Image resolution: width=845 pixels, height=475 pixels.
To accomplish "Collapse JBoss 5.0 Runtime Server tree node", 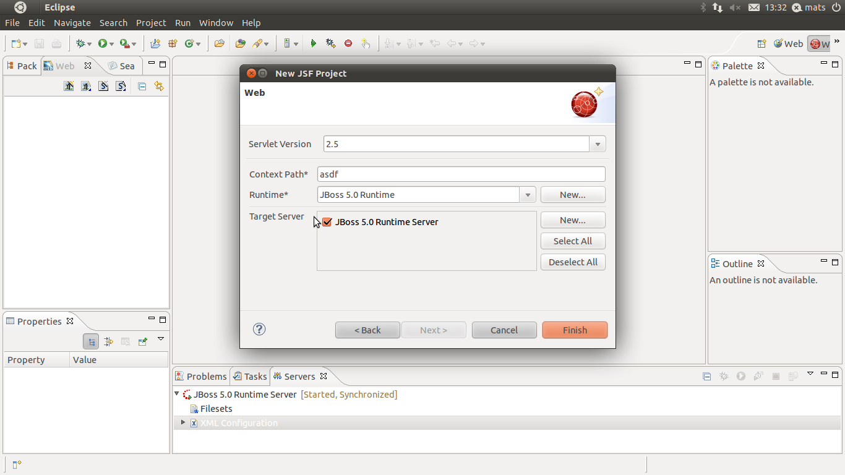I will 177,394.
